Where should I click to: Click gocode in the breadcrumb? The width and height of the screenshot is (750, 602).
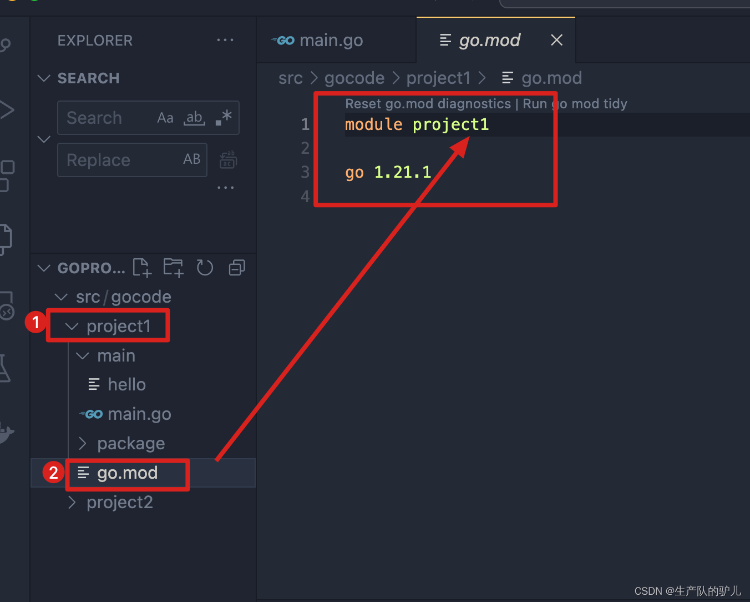354,78
